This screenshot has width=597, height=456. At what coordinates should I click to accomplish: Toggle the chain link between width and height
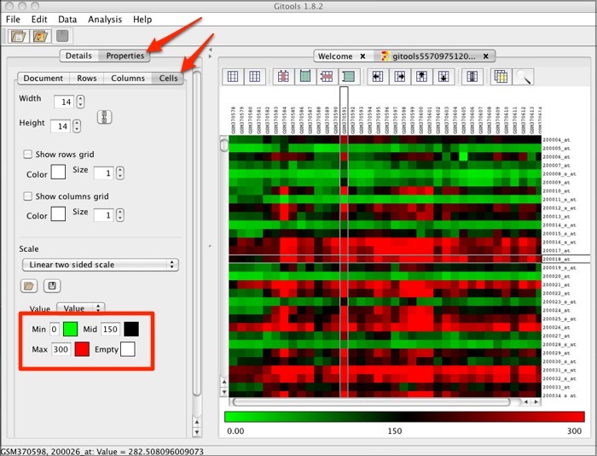[x=104, y=117]
